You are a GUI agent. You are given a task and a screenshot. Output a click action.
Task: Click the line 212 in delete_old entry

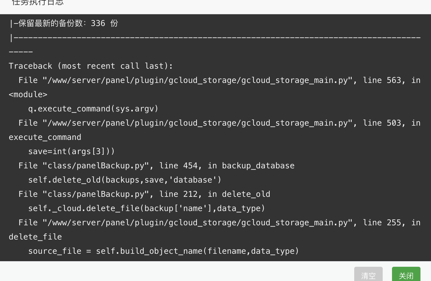click(144, 194)
